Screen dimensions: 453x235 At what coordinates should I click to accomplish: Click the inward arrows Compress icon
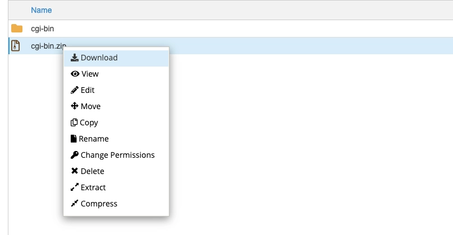(x=75, y=203)
